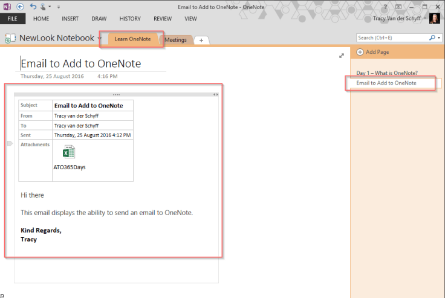Click the search magnifier icon

pyautogui.click(x=432, y=37)
